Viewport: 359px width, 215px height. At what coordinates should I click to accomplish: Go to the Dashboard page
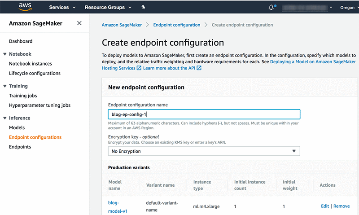21,41
